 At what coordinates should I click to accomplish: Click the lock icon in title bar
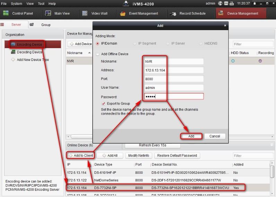pyautogui.click(x=255, y=3)
